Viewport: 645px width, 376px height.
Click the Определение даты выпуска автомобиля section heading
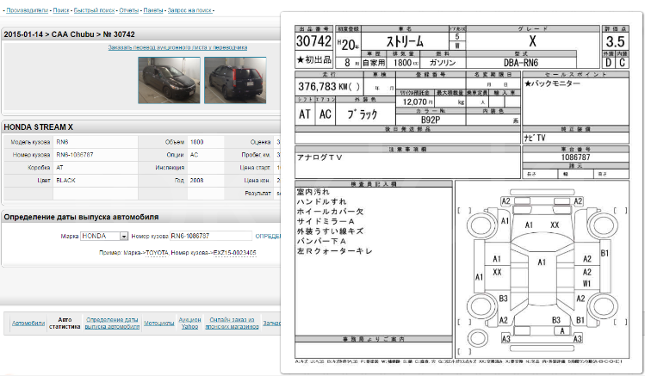(x=81, y=217)
